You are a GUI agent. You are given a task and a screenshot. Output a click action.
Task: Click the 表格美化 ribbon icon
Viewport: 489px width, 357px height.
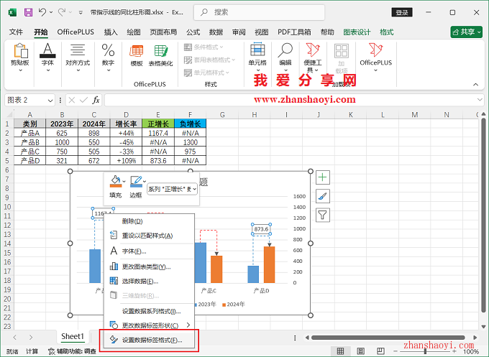click(160, 54)
